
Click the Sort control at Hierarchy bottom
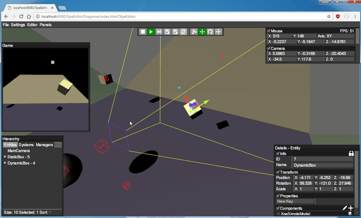pyautogui.click(x=49, y=212)
